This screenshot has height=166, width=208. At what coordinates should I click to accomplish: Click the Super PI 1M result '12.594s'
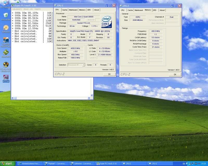tap(33, 29)
